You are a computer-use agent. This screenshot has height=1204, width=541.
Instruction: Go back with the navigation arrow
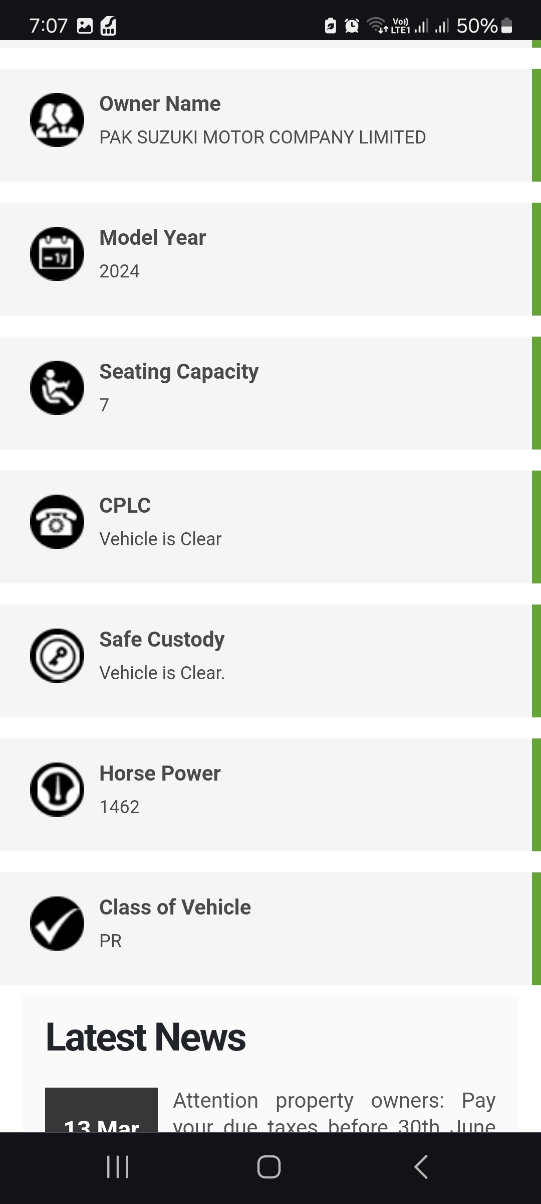coord(421,1167)
